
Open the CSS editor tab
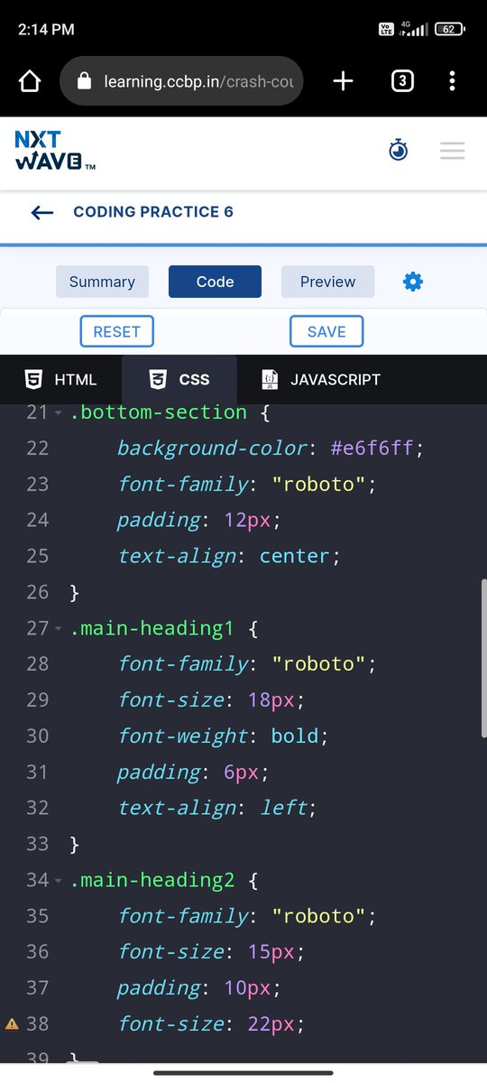tap(179, 380)
